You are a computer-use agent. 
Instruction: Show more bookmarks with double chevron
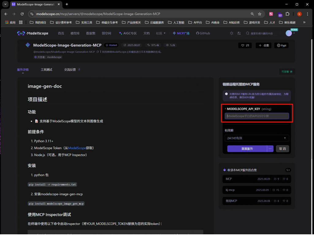click(x=304, y=22)
